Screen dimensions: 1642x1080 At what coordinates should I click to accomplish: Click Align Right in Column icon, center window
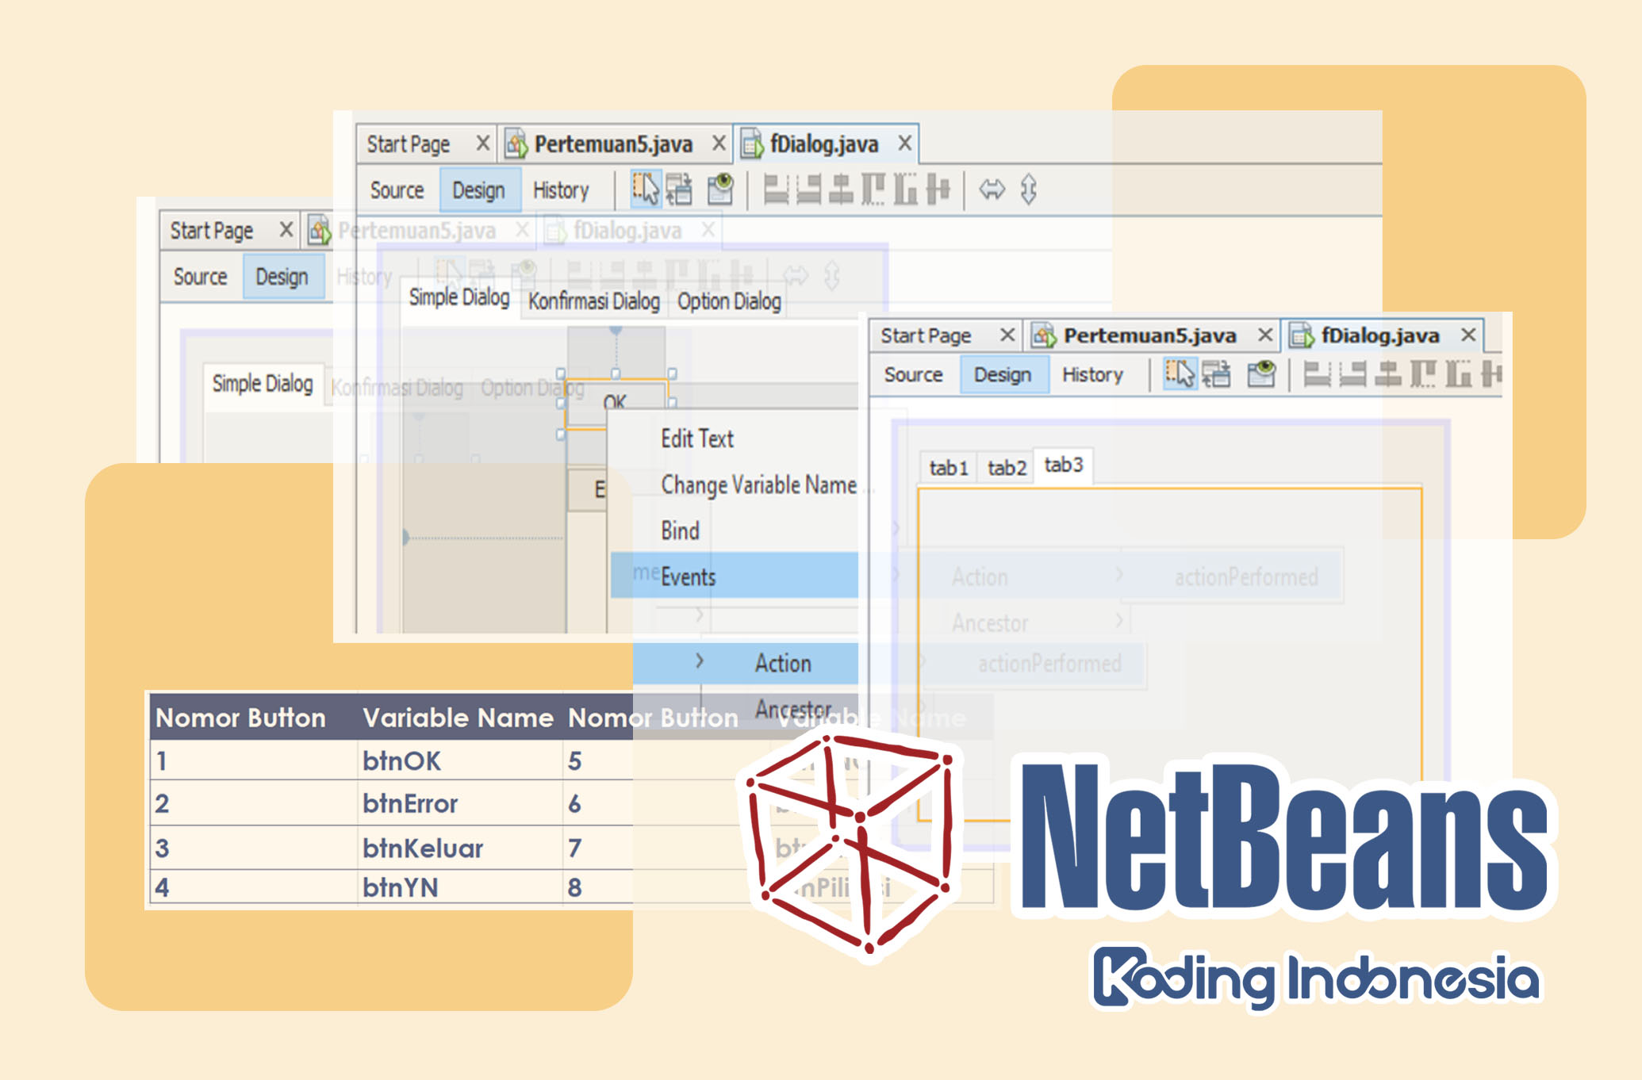(808, 190)
